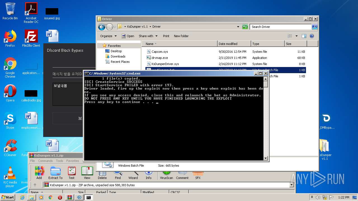The image size is (358, 201).
Task: Launch VLC media player desktop icon
Action: pos(10,177)
